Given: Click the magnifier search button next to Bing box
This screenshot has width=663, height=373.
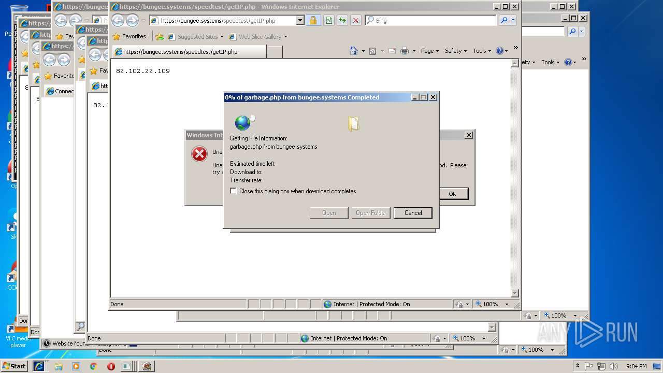Looking at the screenshot, I should click(504, 21).
